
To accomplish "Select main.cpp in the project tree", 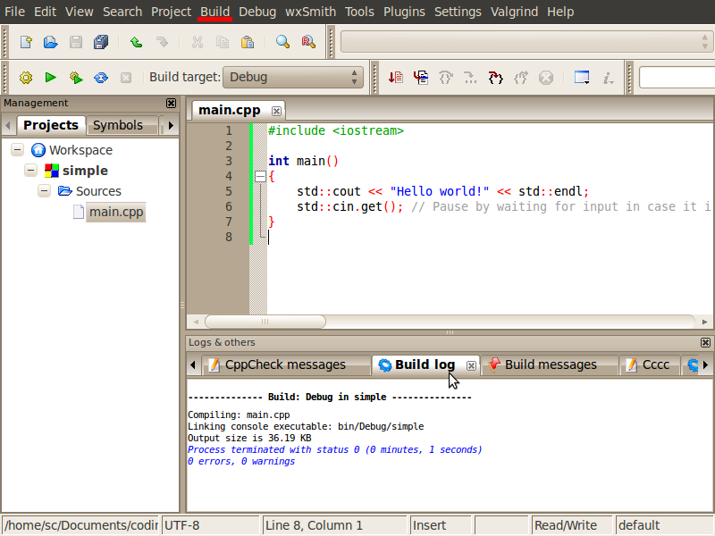I will (115, 212).
